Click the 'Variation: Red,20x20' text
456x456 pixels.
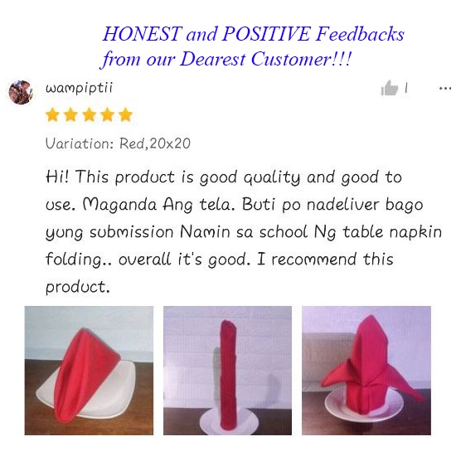pos(118,143)
